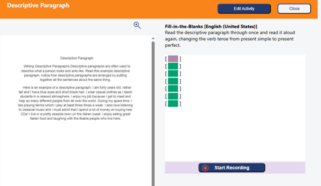
Task: Click the magnifying glass zoom icon
Action: pos(137,25)
